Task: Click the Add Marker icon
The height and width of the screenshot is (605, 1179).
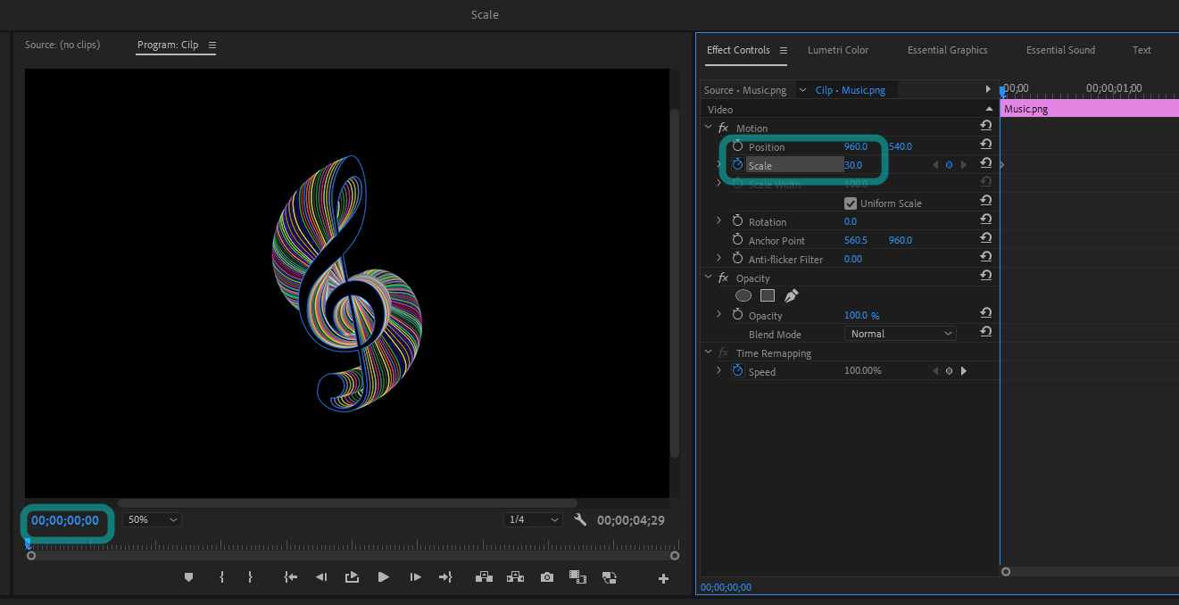Action: pyautogui.click(x=188, y=577)
